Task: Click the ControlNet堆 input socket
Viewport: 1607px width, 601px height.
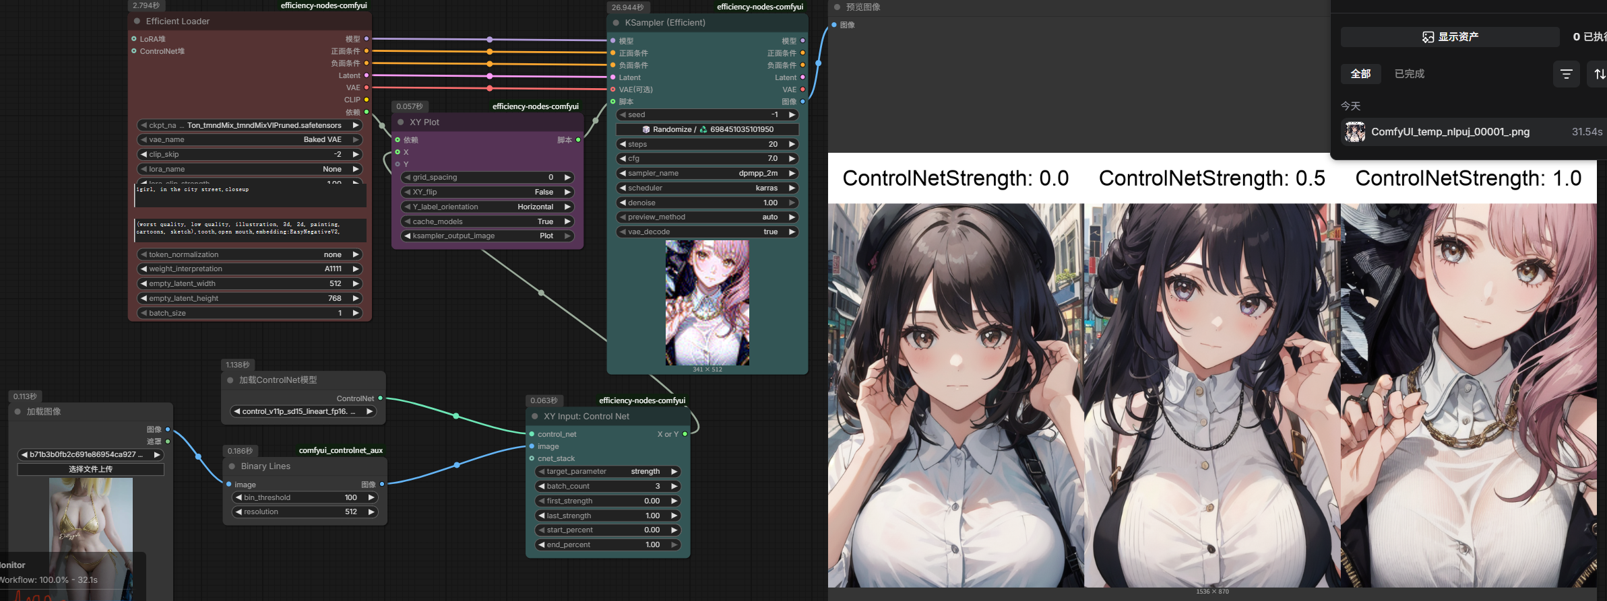Action: pyautogui.click(x=134, y=51)
